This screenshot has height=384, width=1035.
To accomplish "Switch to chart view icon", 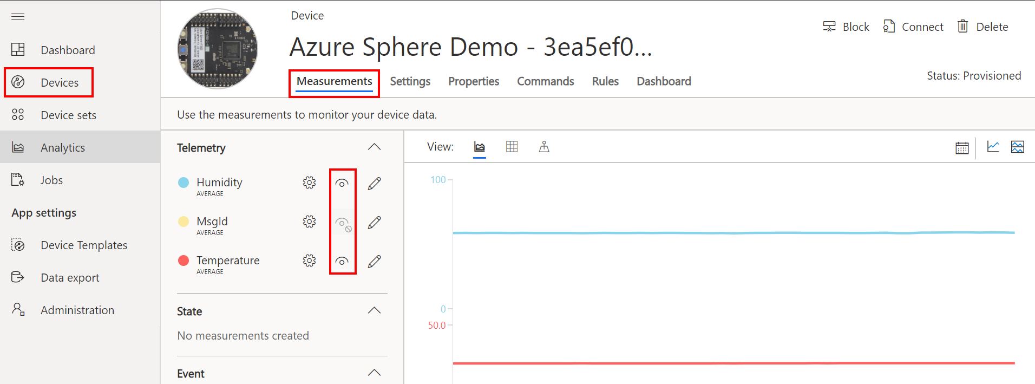I will (480, 147).
